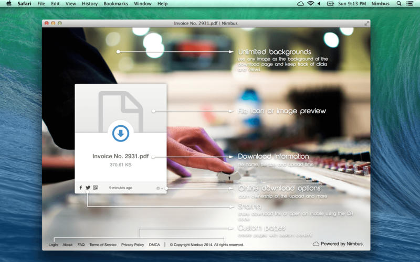Screen dimensions: 420x262
Task: Click the 9 minutes ago timestamp
Action: point(121,188)
